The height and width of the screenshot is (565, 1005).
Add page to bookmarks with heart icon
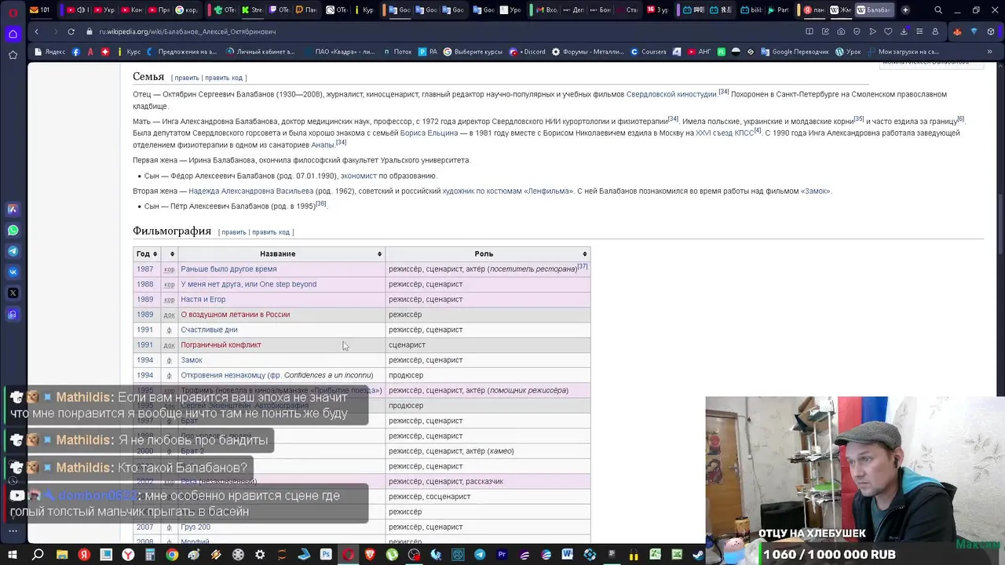(888, 31)
